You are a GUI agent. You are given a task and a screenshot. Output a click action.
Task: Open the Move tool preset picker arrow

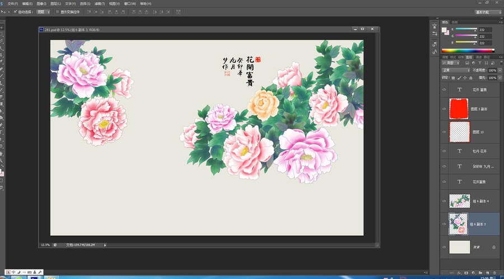(x=8, y=12)
